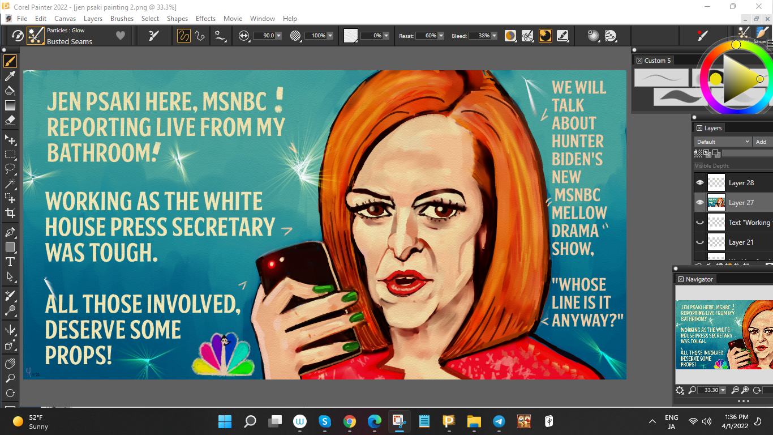Select the Cloner tool

10,296
